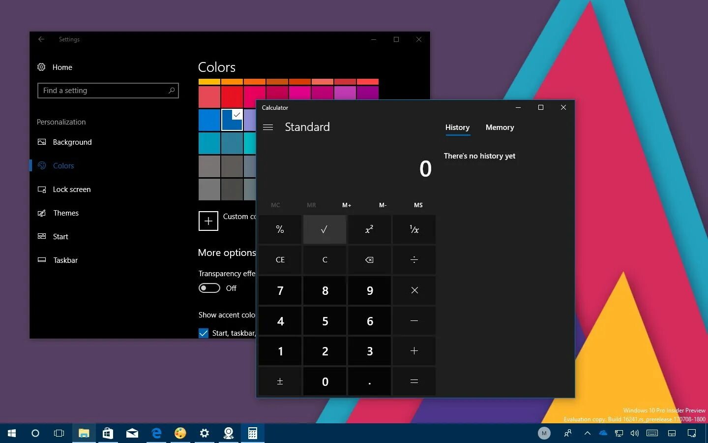The height and width of the screenshot is (443, 708).
Task: Click the Calculator result display showing 0
Action: (x=425, y=169)
